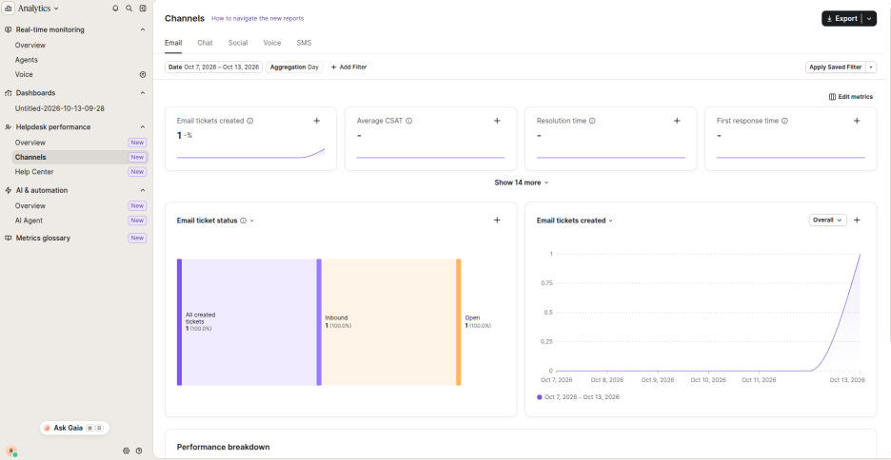Open the Overall dropdown on chart

click(x=827, y=220)
